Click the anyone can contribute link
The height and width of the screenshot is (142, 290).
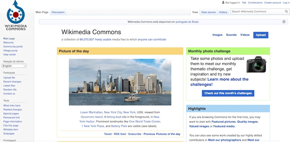[152, 39]
